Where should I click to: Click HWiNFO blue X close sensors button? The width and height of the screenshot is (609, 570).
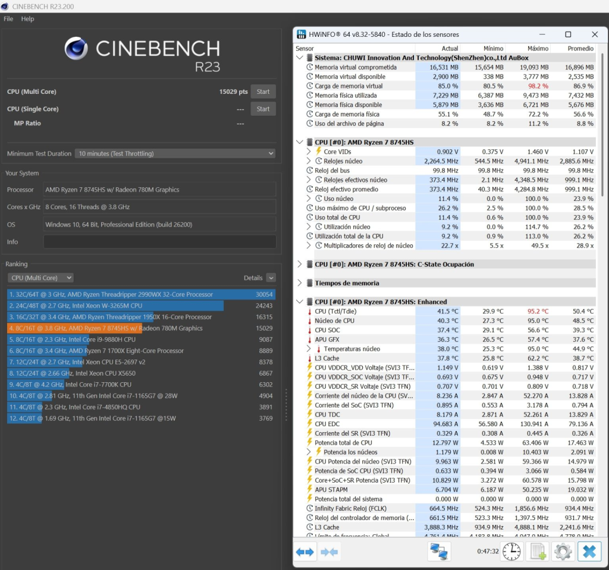click(589, 552)
